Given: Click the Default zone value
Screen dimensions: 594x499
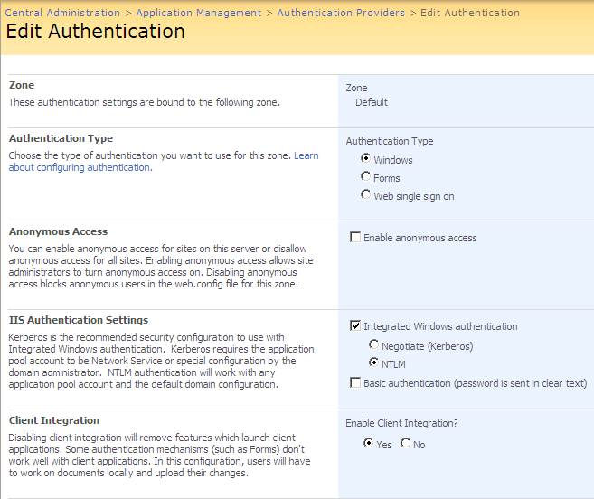Looking at the screenshot, I should 372,102.
